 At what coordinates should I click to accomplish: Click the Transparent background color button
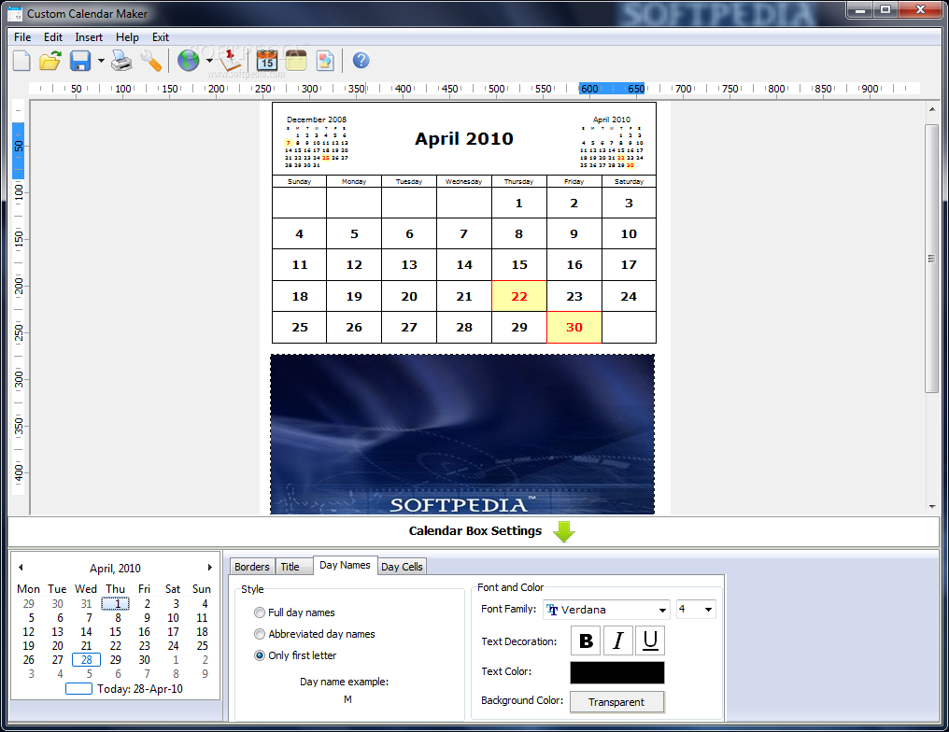coord(616,702)
